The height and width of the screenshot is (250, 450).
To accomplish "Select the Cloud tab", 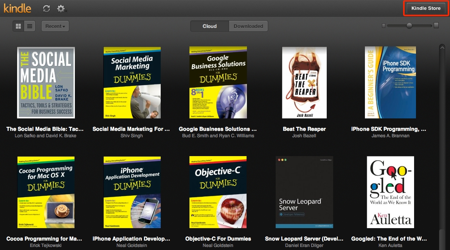I will [x=209, y=26].
